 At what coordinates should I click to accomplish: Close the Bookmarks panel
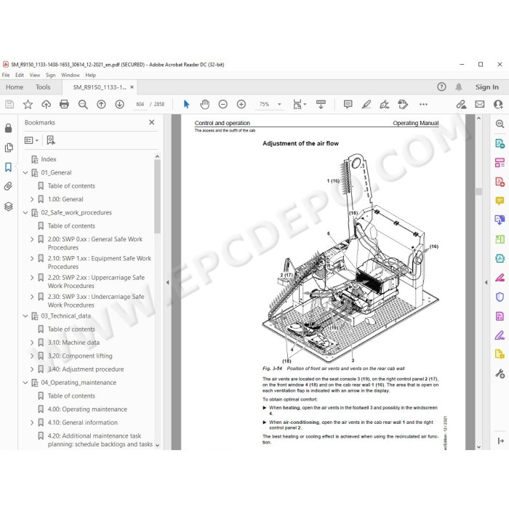(151, 122)
